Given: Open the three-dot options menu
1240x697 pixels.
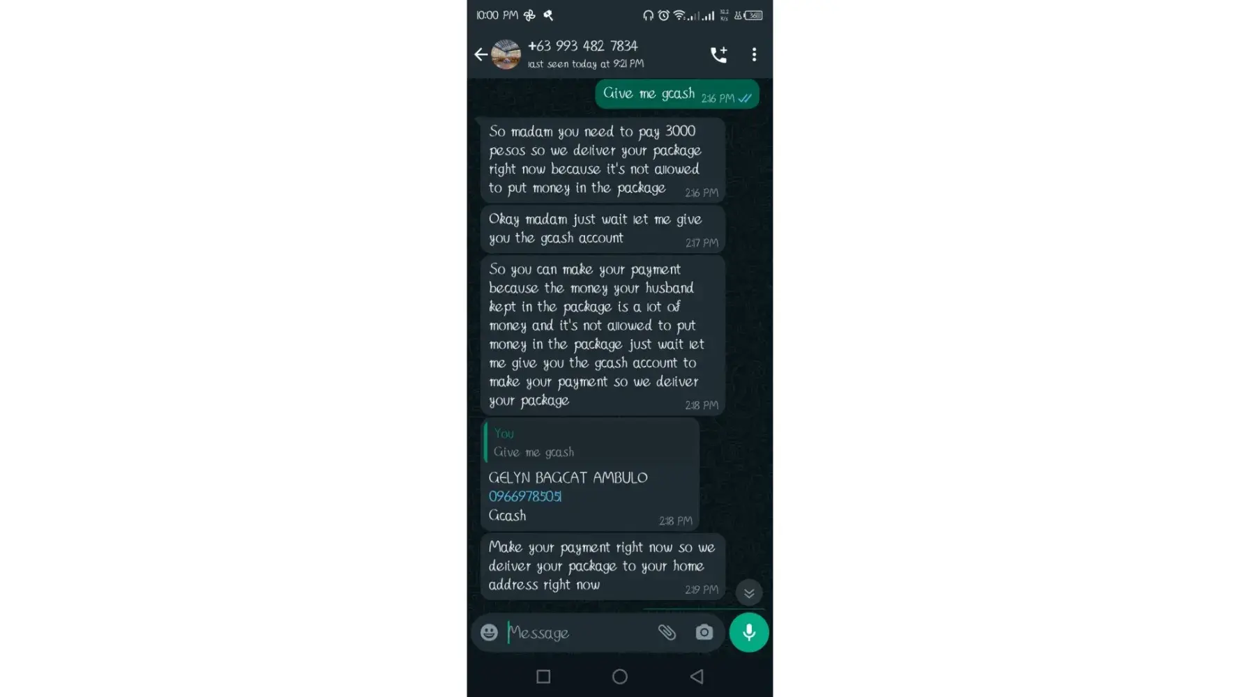Looking at the screenshot, I should pos(754,54).
